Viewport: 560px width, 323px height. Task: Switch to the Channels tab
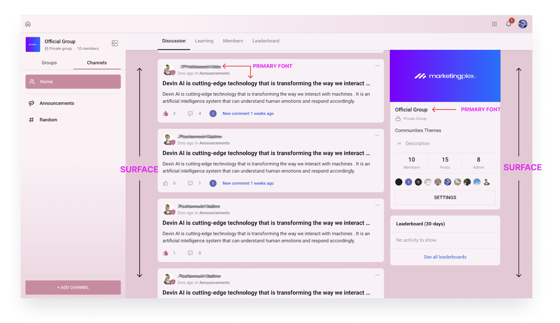click(97, 63)
